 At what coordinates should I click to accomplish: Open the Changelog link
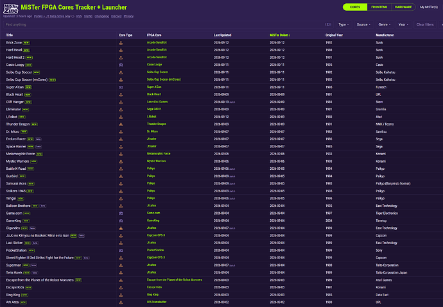[101, 17]
